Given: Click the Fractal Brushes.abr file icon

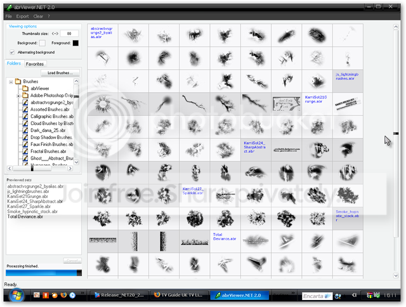Looking at the screenshot, I should (x=25, y=152).
